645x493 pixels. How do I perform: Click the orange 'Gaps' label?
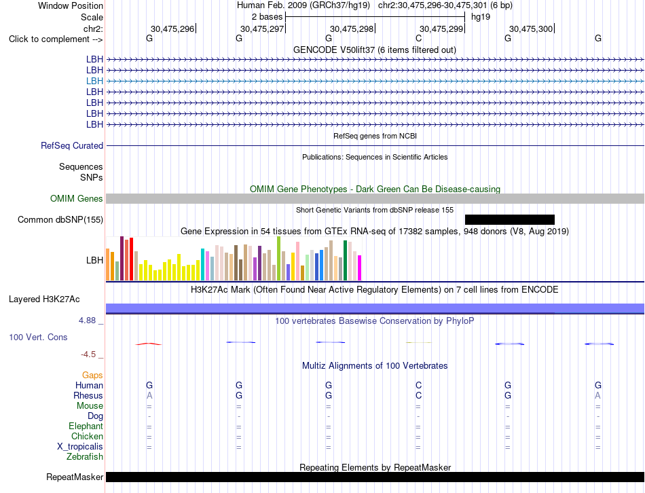(92, 375)
